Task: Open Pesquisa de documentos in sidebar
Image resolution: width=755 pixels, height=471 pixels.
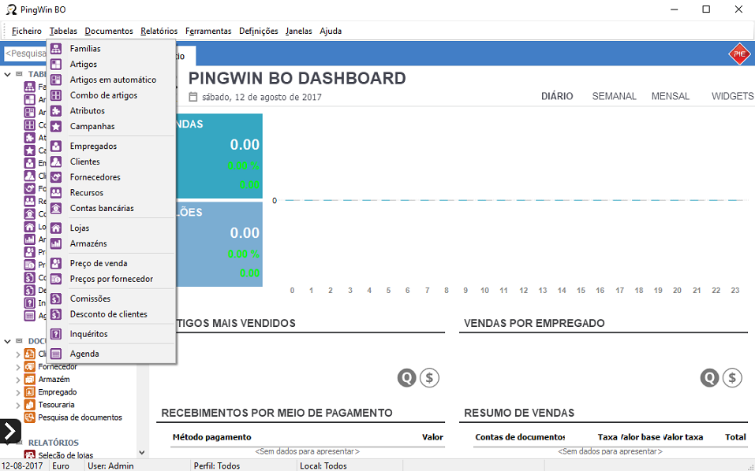Action: tap(80, 417)
